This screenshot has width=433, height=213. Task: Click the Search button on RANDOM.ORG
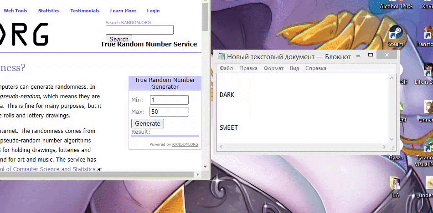pyautogui.click(x=119, y=39)
